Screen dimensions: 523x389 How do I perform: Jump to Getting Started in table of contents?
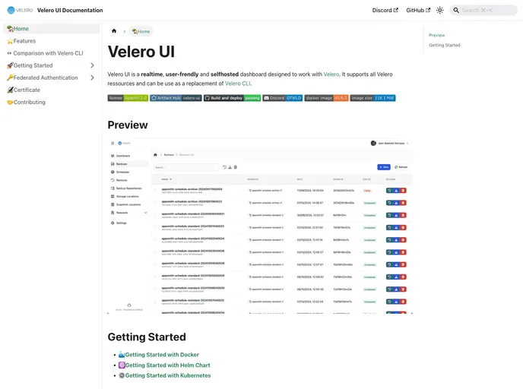click(444, 46)
